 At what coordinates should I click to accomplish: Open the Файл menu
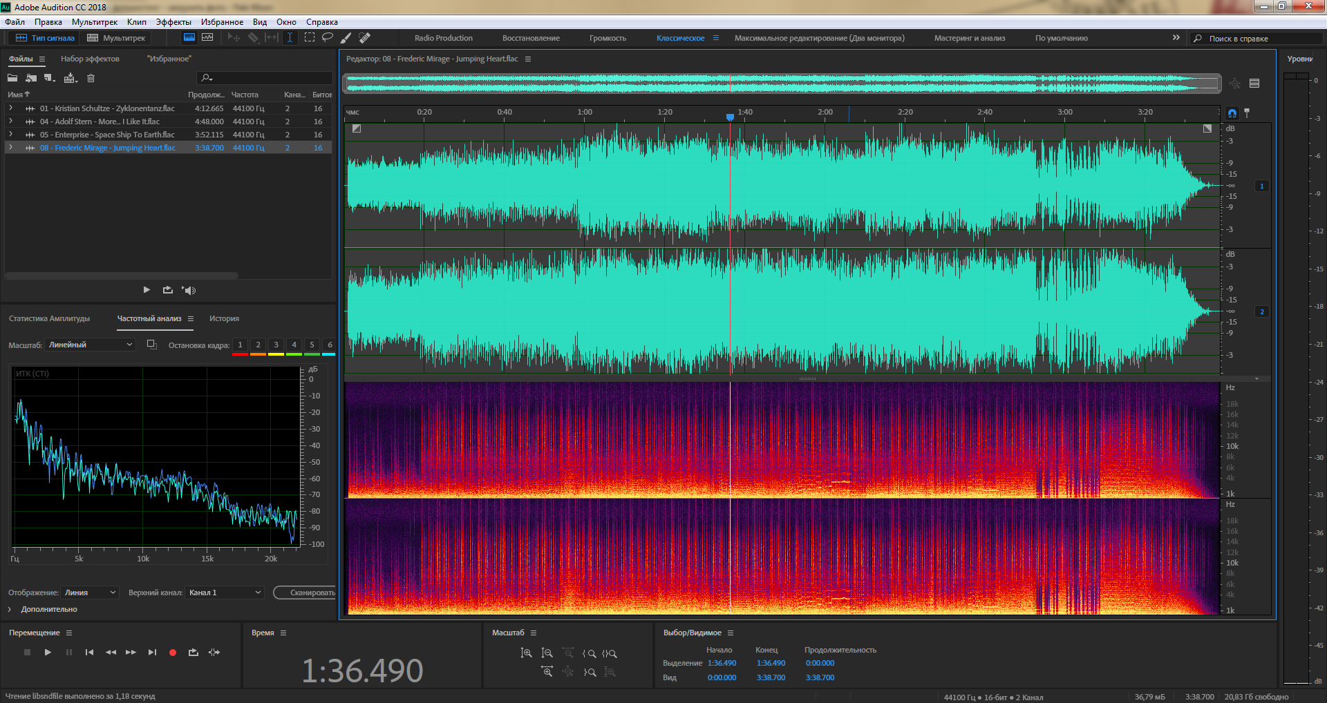click(x=15, y=22)
